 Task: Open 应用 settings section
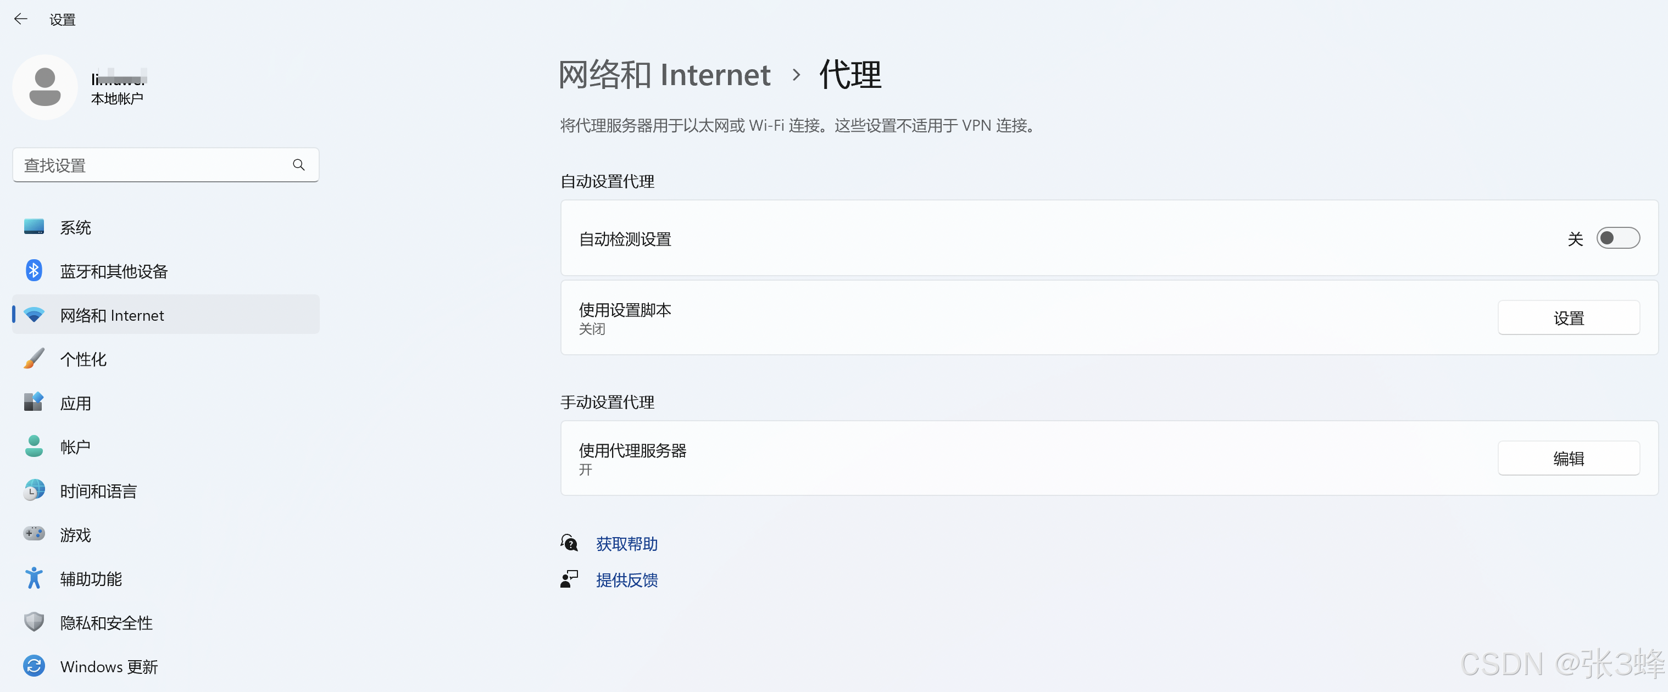75,403
